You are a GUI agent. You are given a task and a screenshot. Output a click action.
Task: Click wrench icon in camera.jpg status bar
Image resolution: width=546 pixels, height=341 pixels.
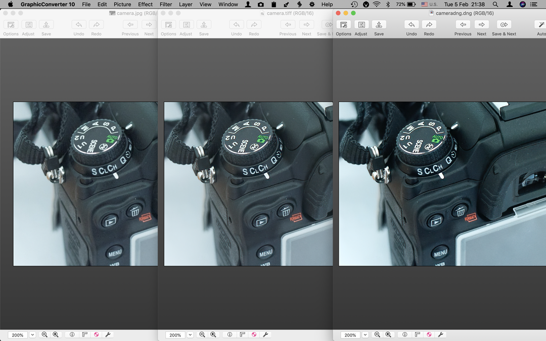[x=108, y=334]
